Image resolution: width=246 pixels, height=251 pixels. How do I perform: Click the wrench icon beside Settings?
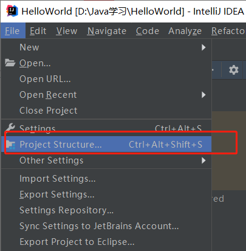[x=10, y=128]
